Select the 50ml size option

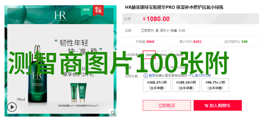click(163, 55)
